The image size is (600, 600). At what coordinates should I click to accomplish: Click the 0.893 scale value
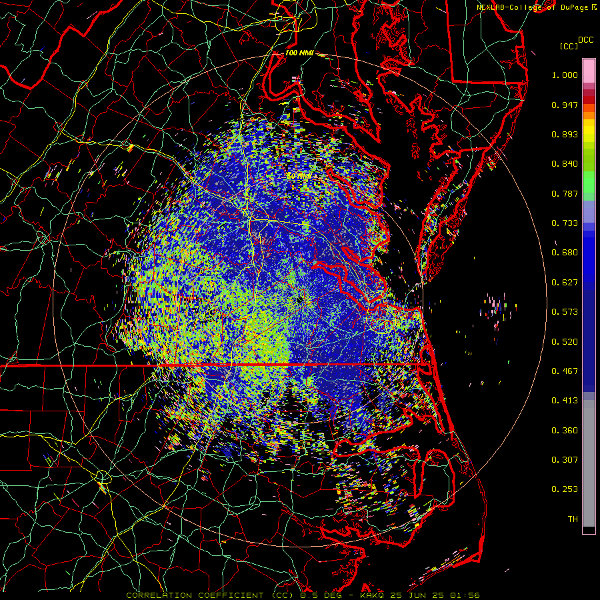(565, 134)
